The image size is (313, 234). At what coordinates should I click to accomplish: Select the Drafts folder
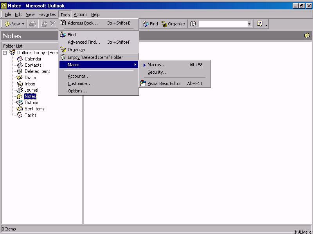pos(30,78)
